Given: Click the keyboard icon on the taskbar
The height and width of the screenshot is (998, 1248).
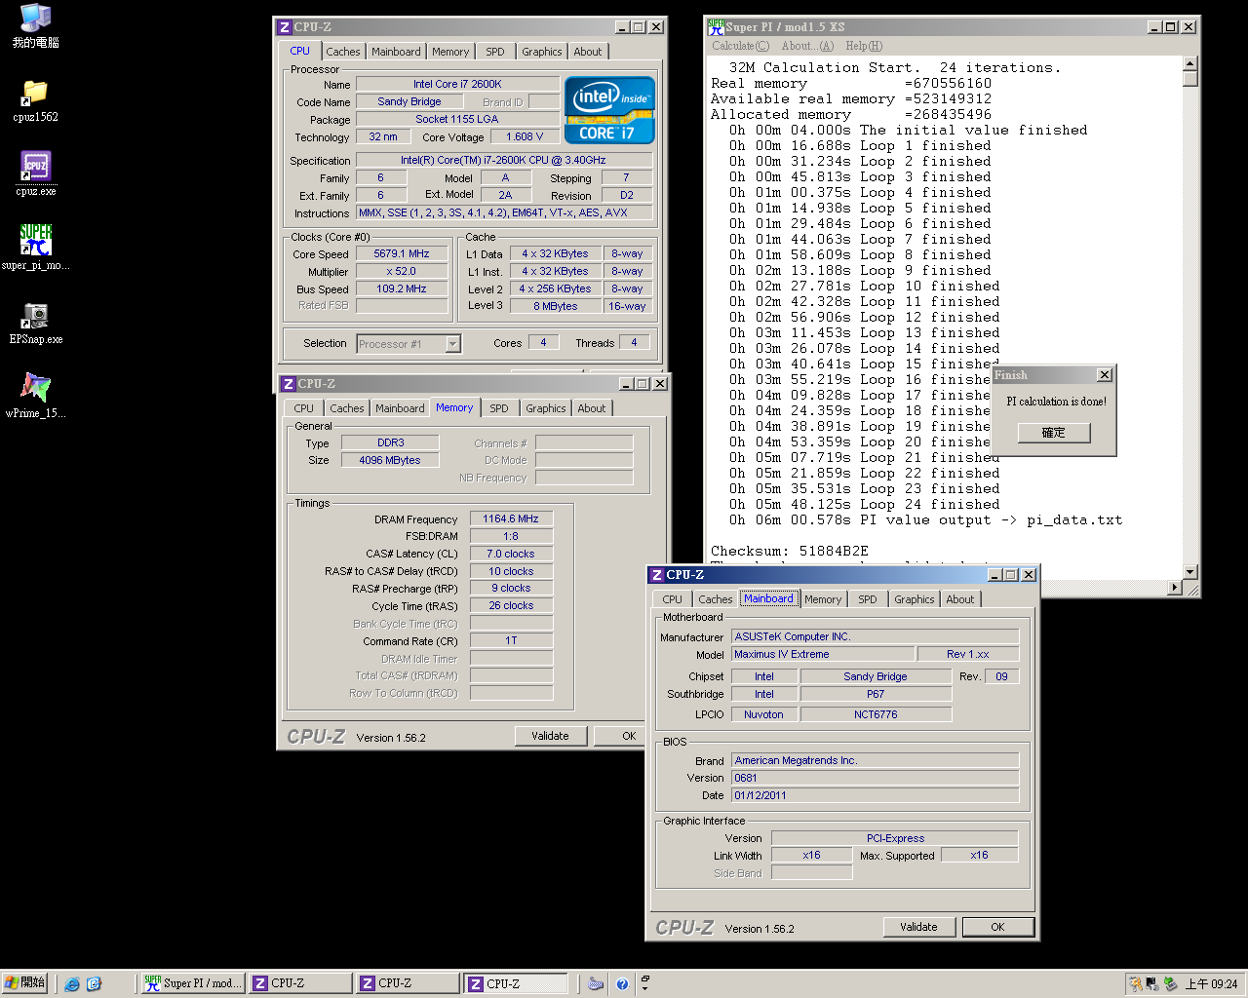Looking at the screenshot, I should 596,984.
